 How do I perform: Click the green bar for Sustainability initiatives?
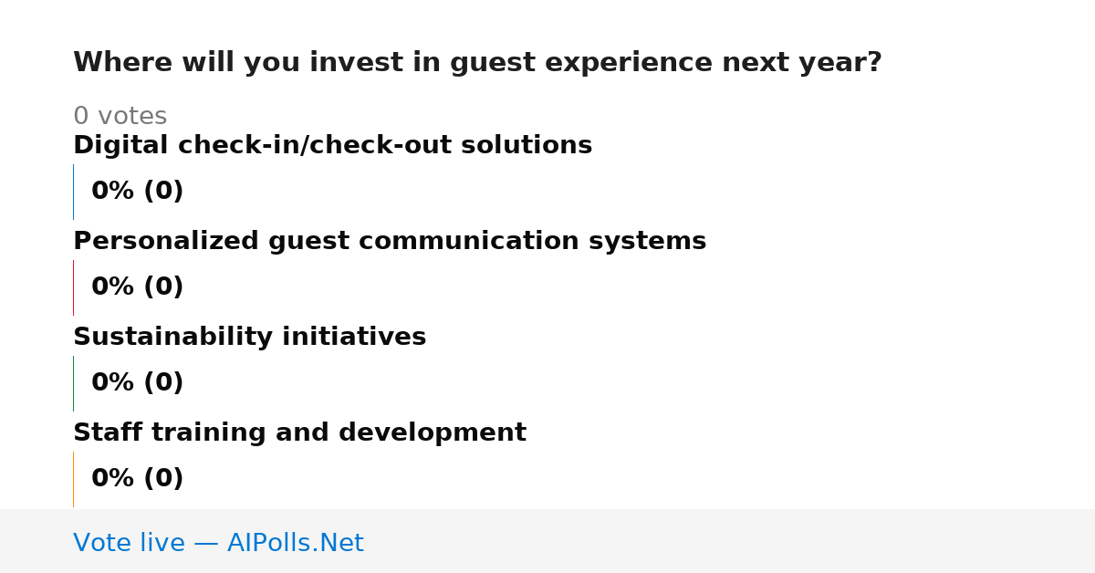point(73,383)
